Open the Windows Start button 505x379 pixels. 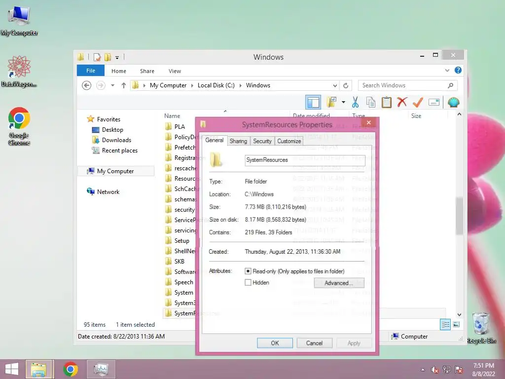click(12, 369)
